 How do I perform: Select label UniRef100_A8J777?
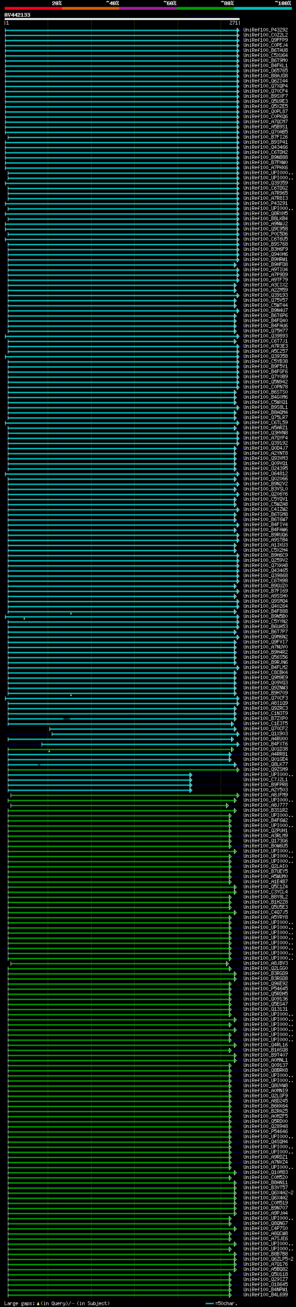(265, 805)
